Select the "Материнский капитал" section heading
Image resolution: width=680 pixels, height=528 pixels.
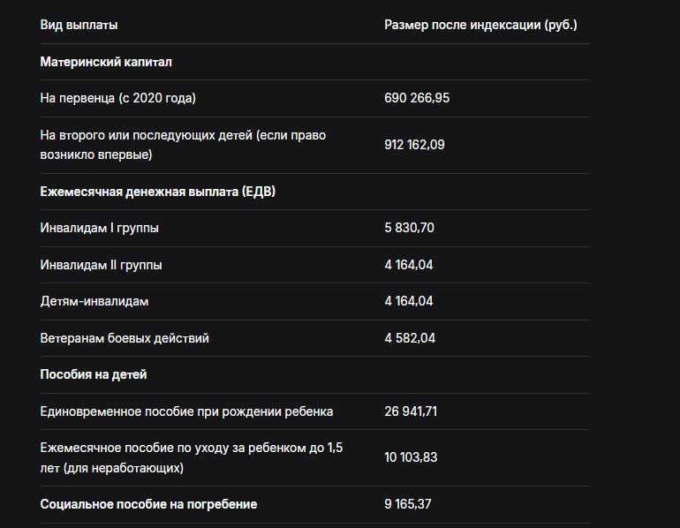pos(106,62)
